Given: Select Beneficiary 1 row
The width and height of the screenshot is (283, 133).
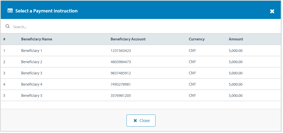Looking at the screenshot, I should click(x=32, y=51).
